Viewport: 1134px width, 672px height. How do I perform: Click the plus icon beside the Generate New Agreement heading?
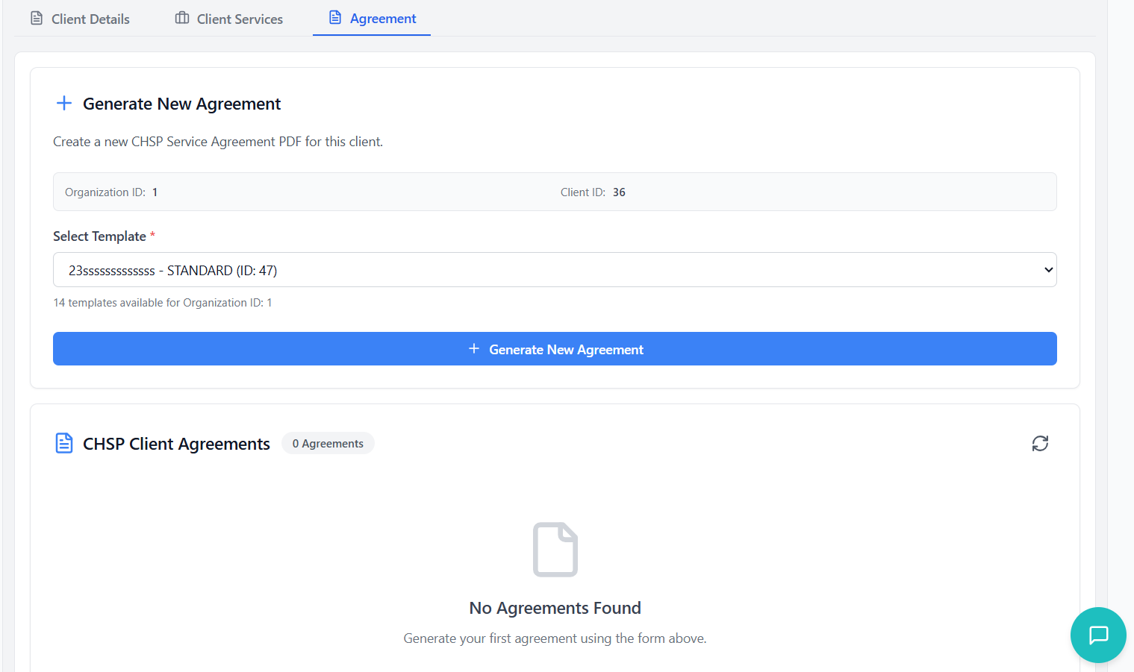pyautogui.click(x=64, y=103)
